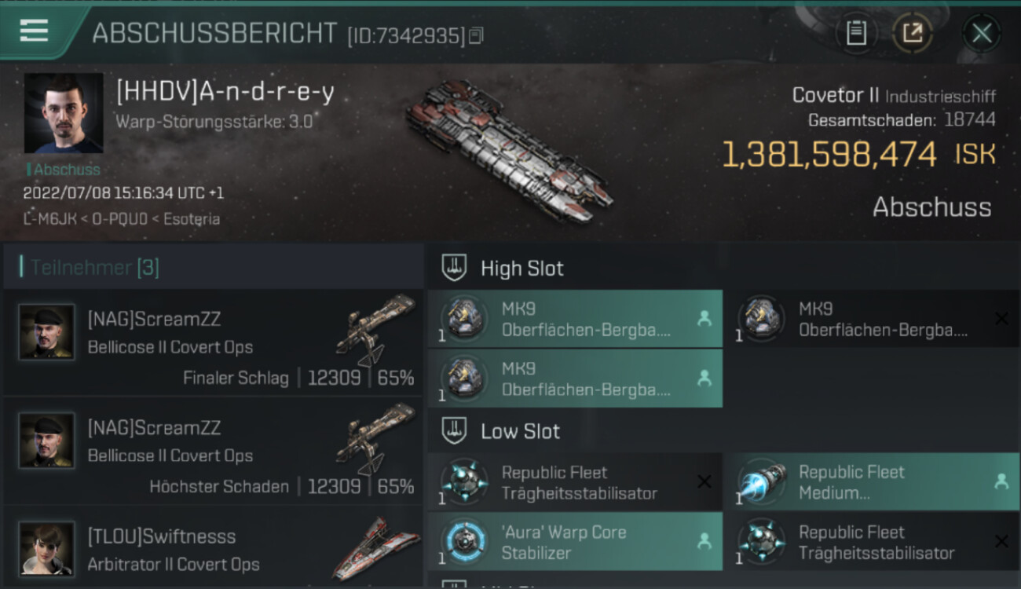Select the 'Aura' Warp Core Stabilizer

(x=575, y=541)
